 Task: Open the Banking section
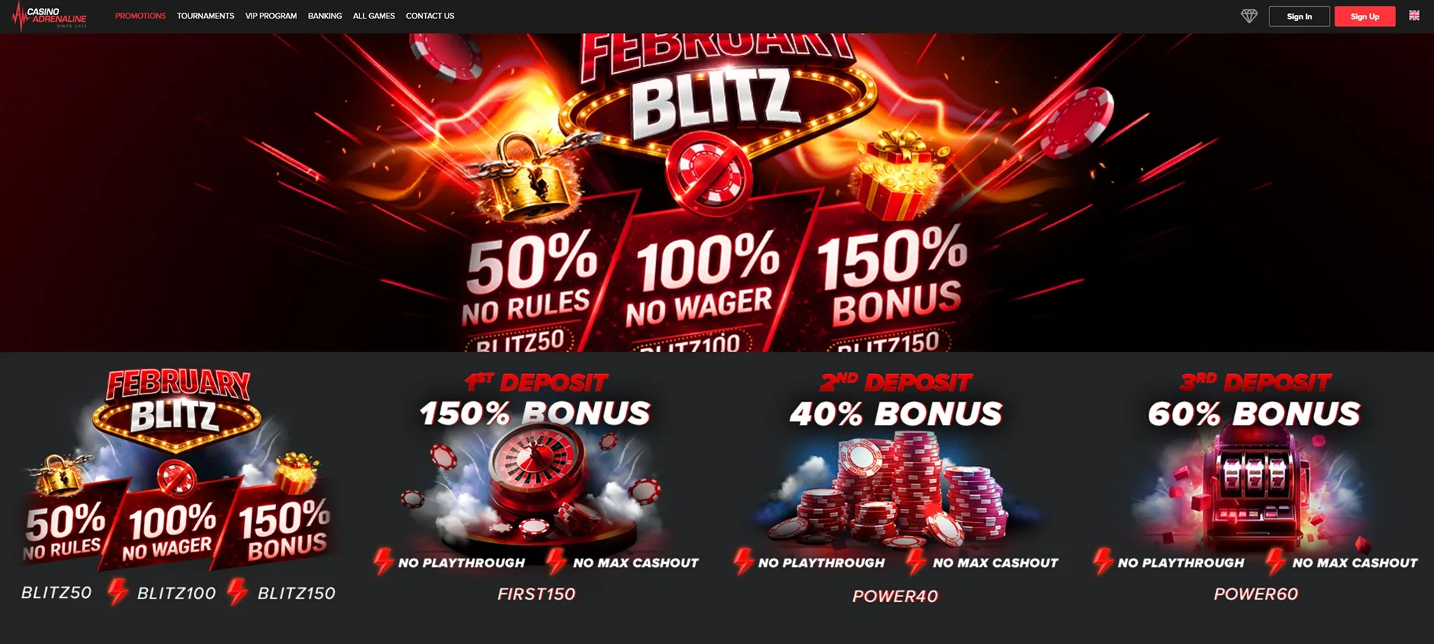click(x=325, y=16)
